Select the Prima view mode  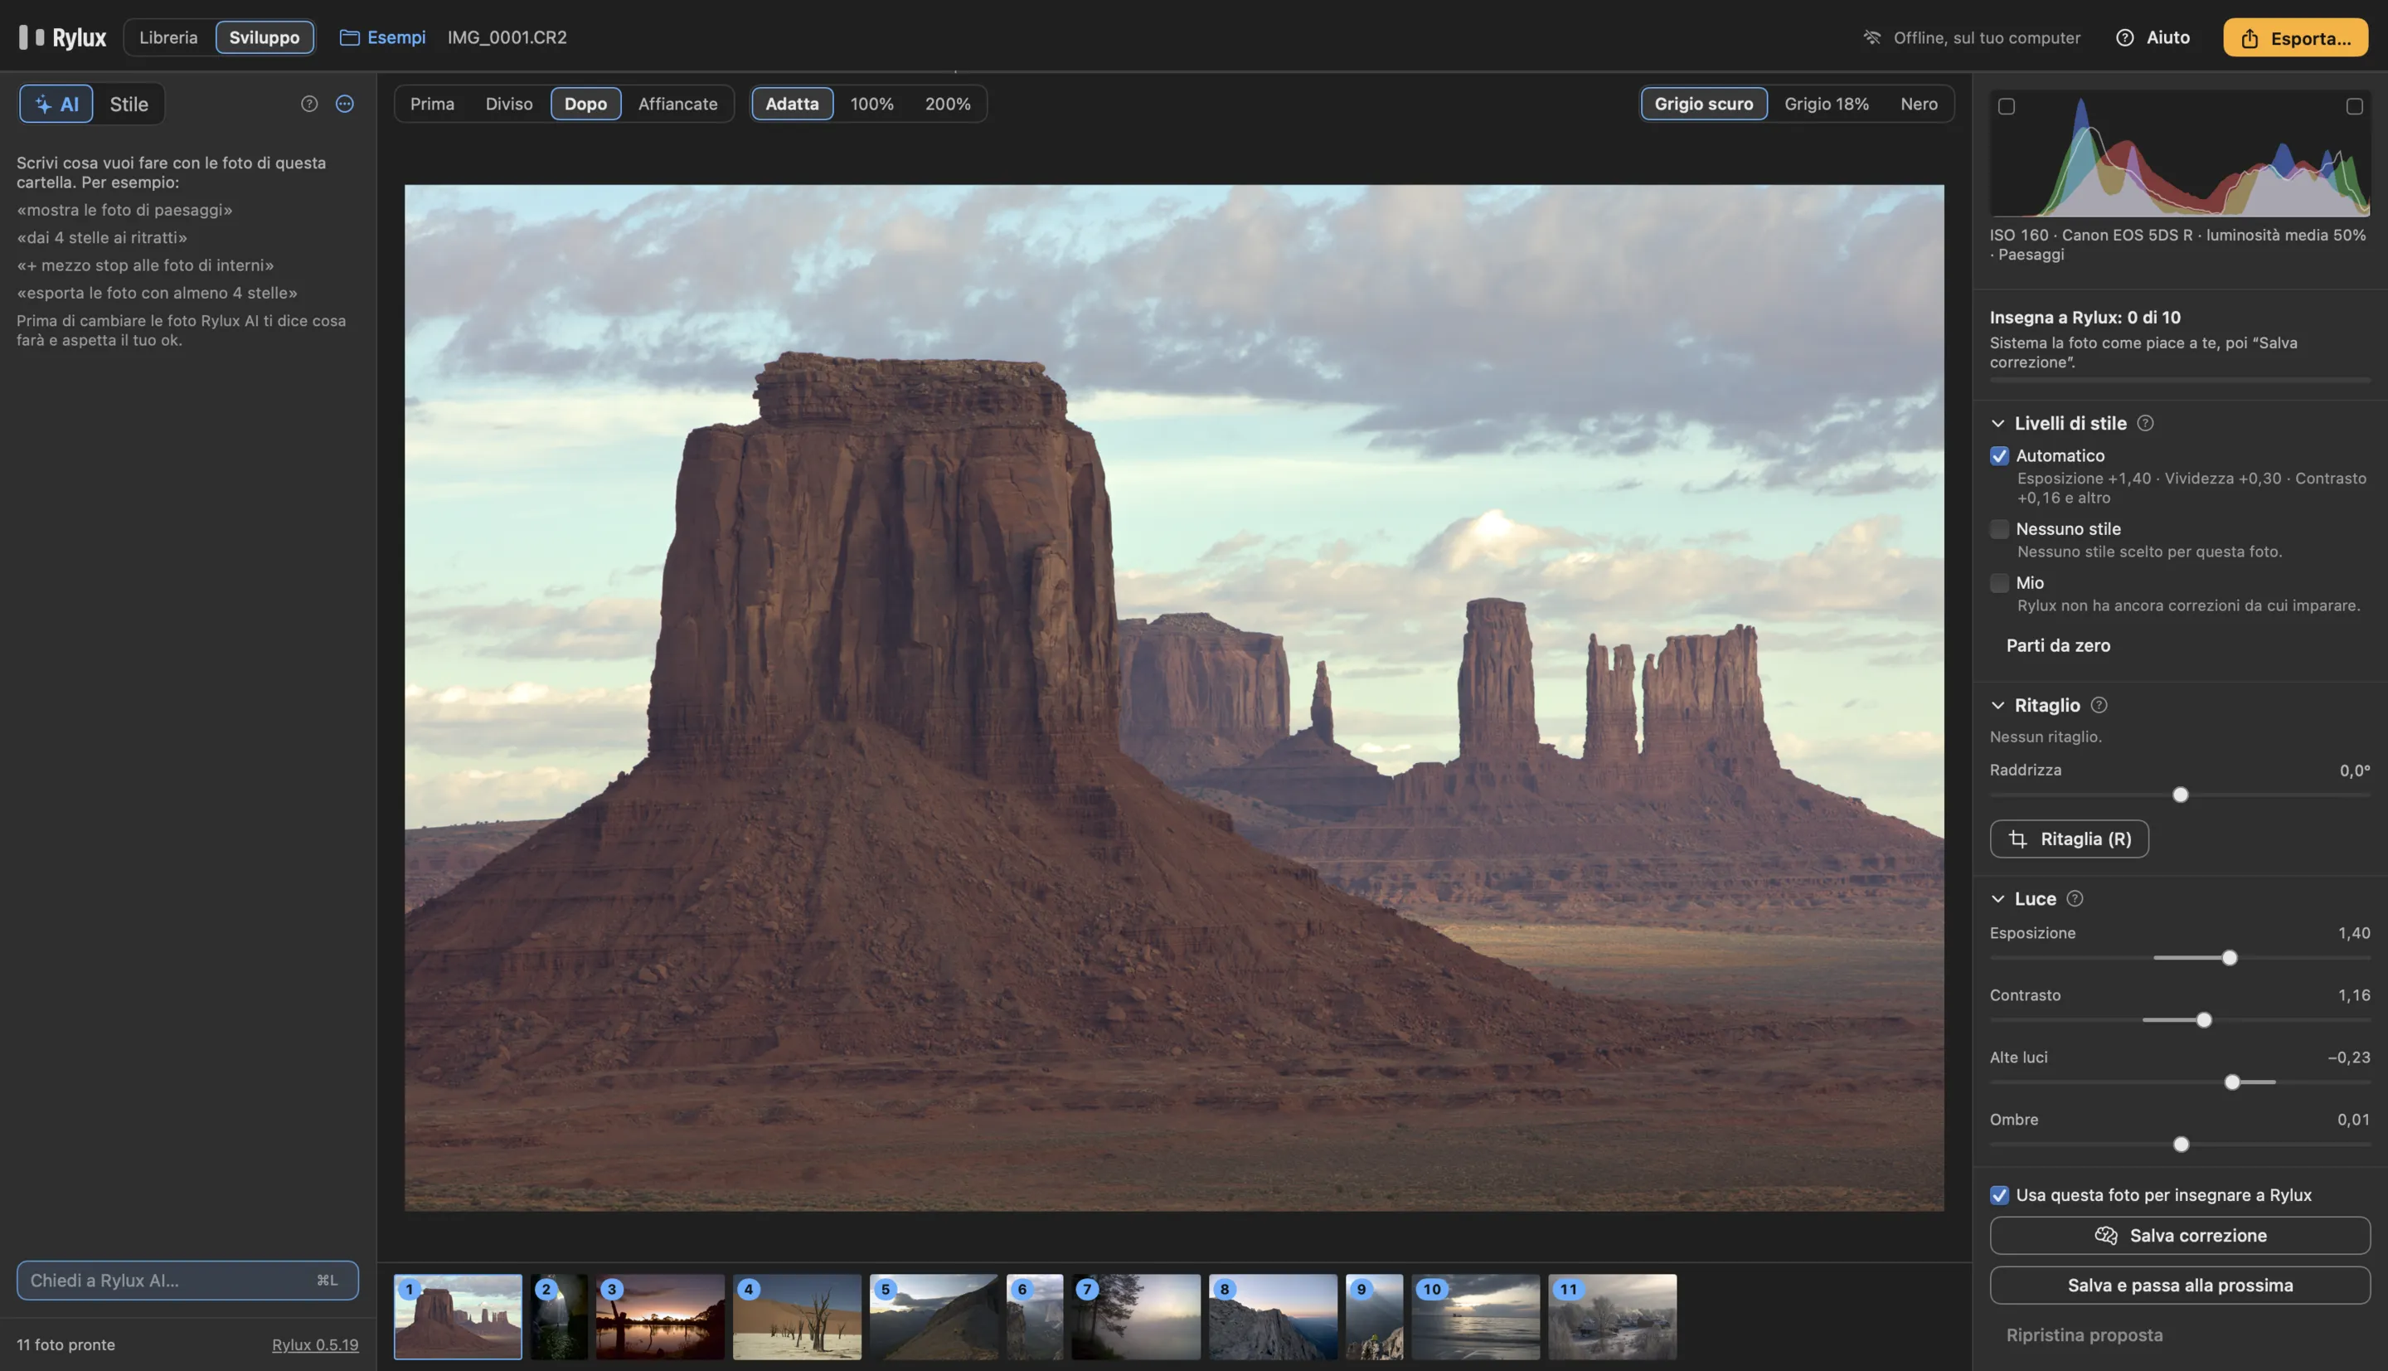pos(432,104)
